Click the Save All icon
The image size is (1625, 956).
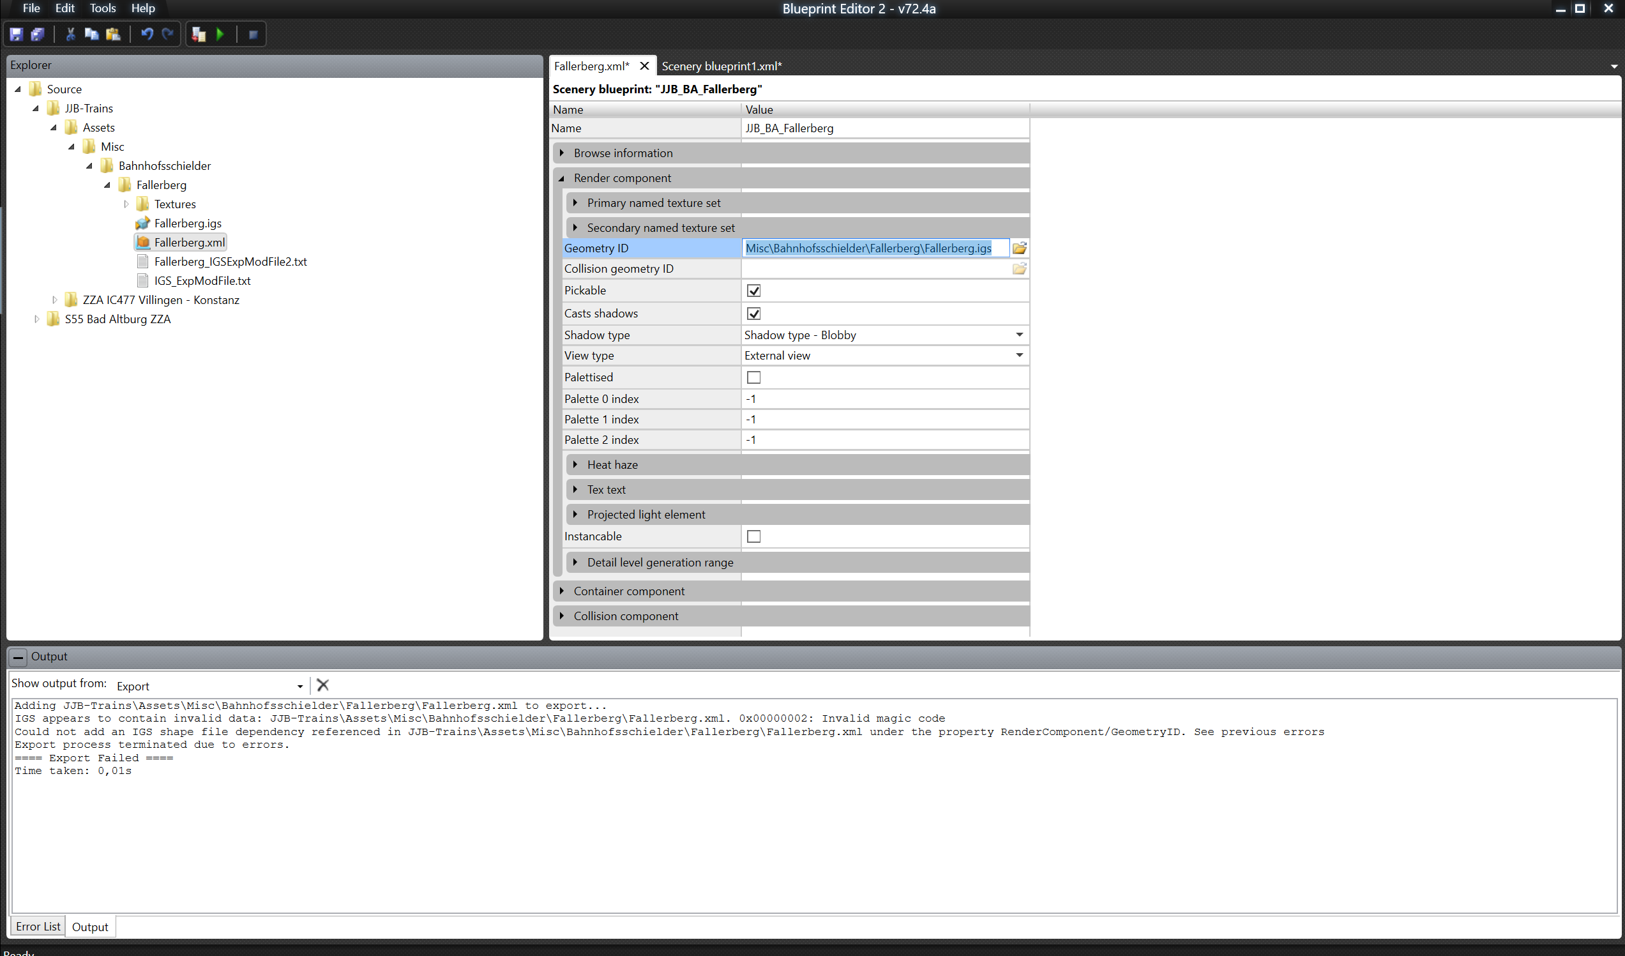coord(38,34)
